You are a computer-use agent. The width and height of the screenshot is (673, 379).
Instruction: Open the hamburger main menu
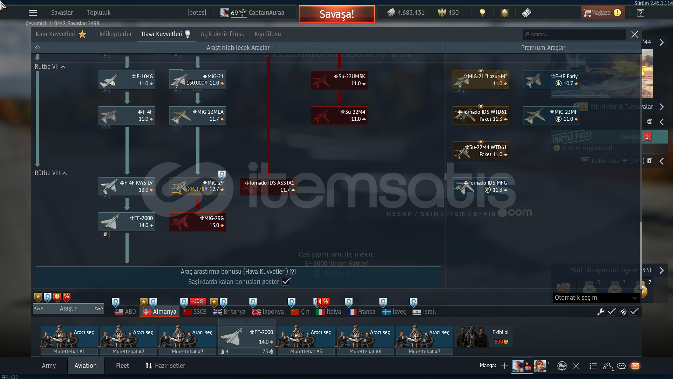point(33,13)
